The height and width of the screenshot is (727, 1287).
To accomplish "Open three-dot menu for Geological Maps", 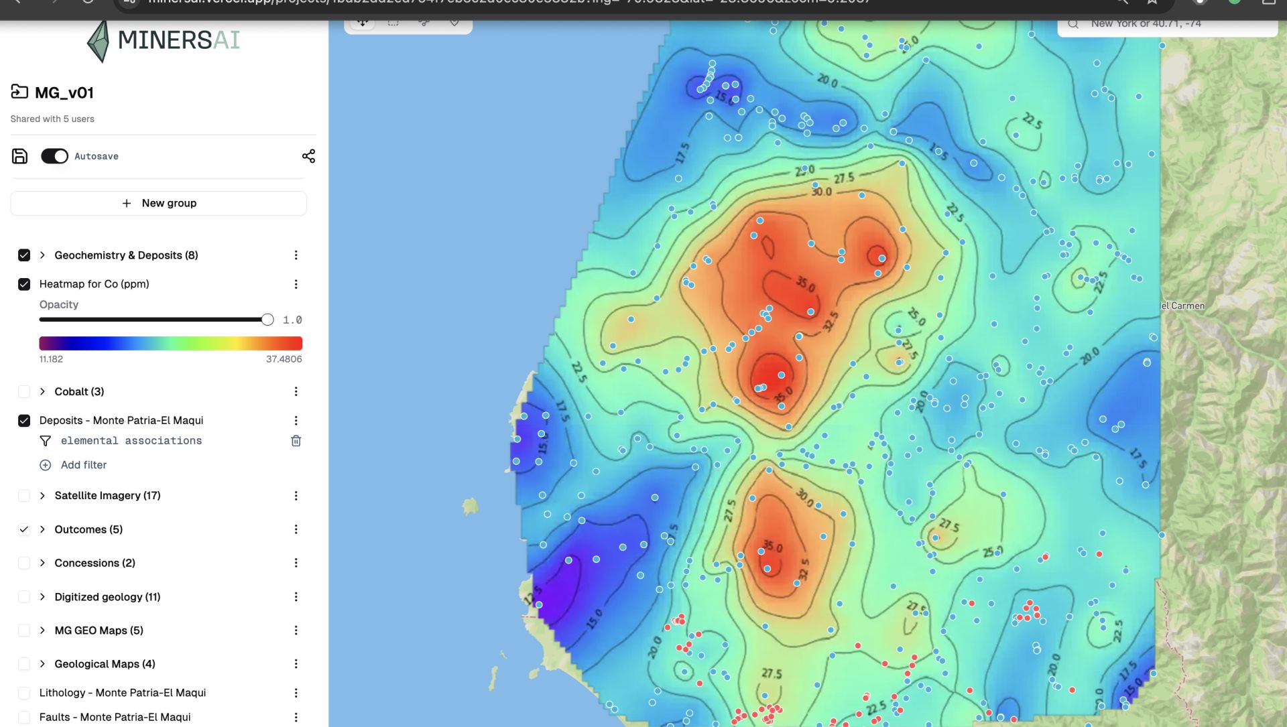I will pyautogui.click(x=296, y=664).
